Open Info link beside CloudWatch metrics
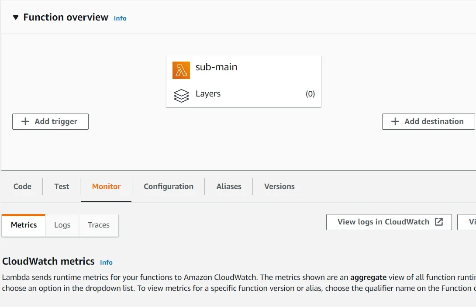 106,262
